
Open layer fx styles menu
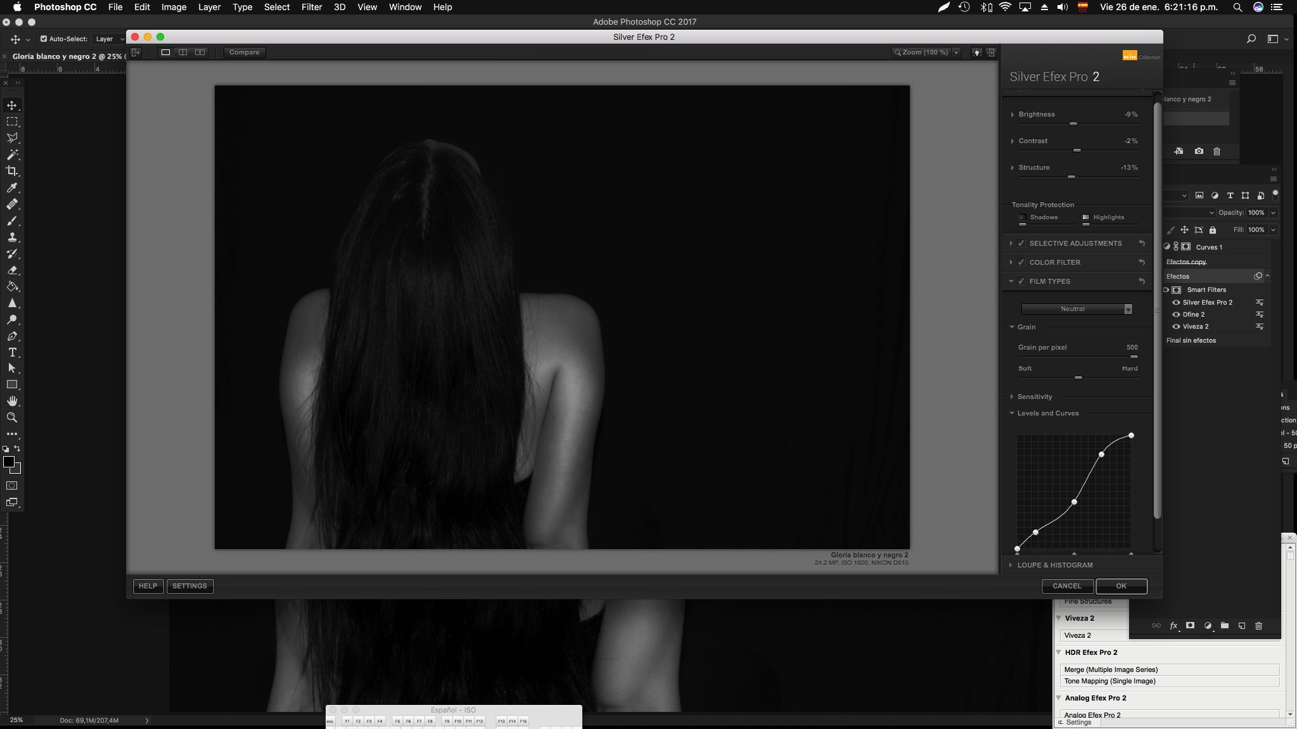tap(1173, 626)
